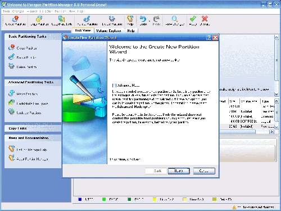Click the Delete Partition icon under Basic Partitioning Tasks

11,66
